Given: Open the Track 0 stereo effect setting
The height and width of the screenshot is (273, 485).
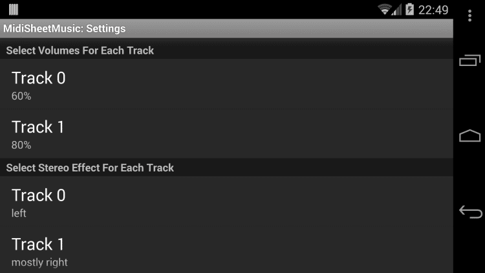Looking at the screenshot, I should [226, 202].
